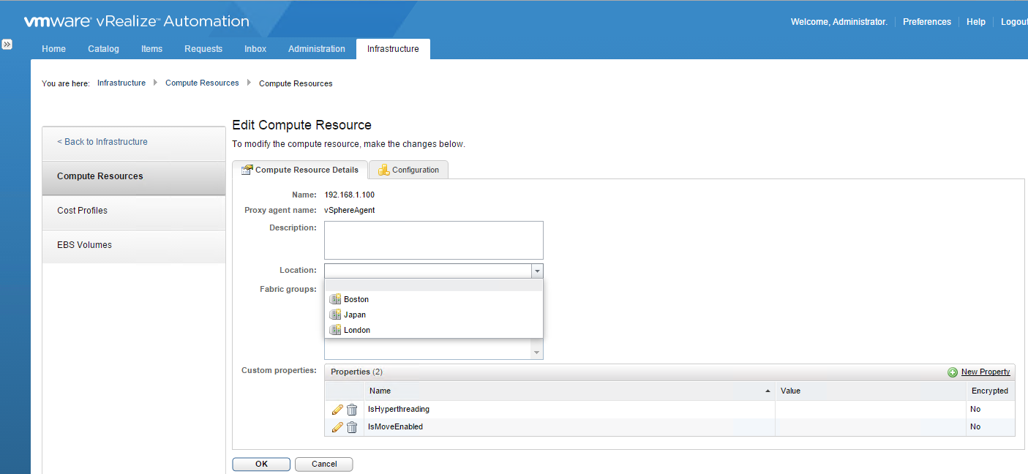1028x474 pixels.
Task: Open the Requests tab
Action: (203, 49)
